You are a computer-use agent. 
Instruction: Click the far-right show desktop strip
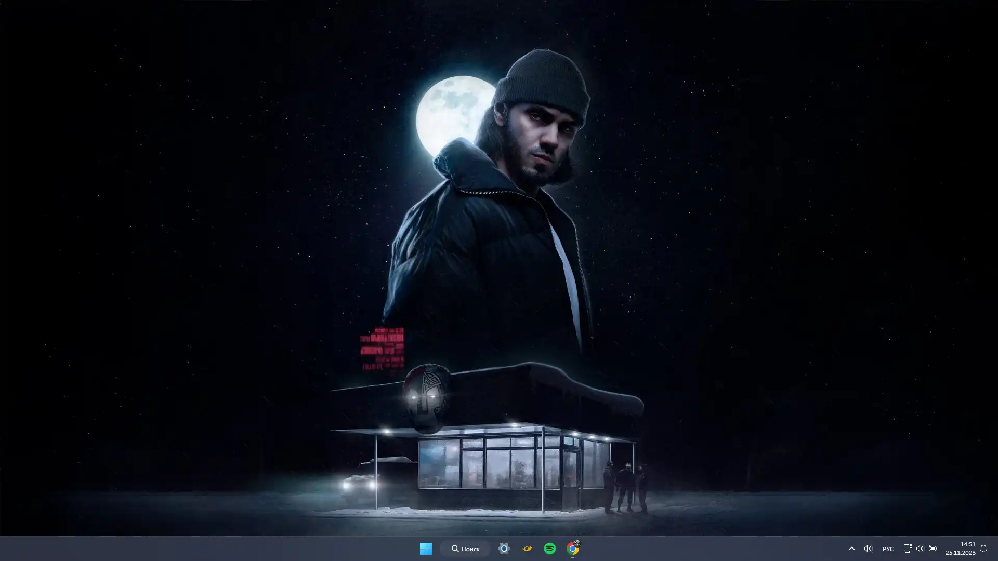[x=996, y=549]
